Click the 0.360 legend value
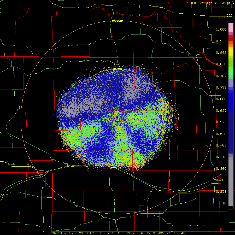The image size is (235, 235). (221, 169)
